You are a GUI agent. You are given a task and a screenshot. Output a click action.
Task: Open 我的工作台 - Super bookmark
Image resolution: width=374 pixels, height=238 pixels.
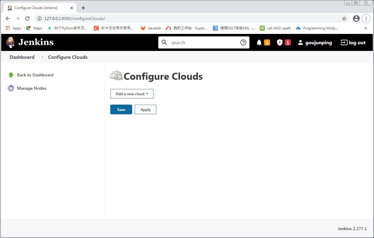coord(187,28)
